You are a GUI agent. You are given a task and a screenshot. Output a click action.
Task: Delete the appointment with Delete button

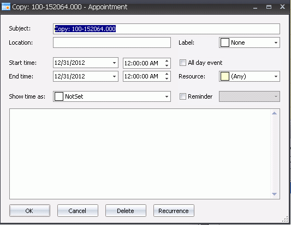click(x=126, y=210)
